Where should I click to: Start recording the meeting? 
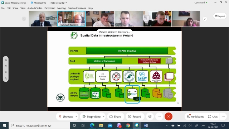[x=135, y=116]
